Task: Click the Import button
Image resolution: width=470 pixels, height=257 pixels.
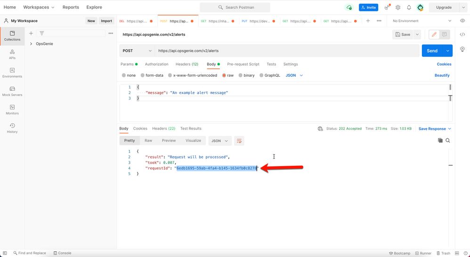Action: (x=106, y=21)
